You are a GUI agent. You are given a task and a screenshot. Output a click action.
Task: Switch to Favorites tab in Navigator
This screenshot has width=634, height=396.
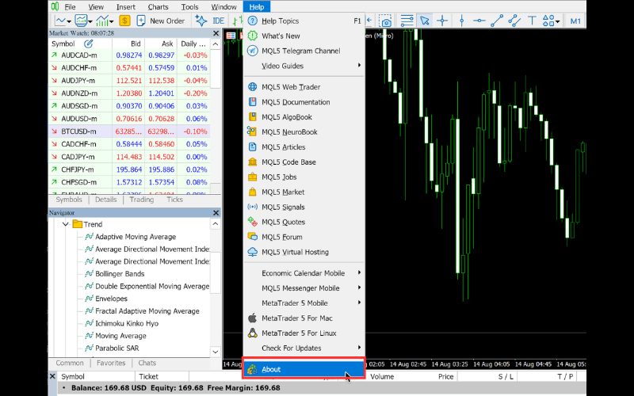pyautogui.click(x=111, y=363)
